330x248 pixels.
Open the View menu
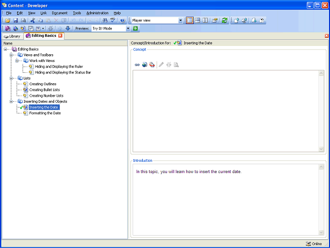31,13
